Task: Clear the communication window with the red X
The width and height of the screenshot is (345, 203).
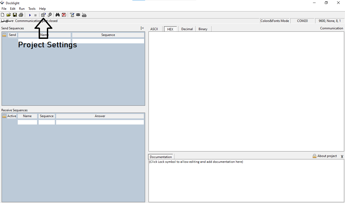Action: pyautogui.click(x=64, y=15)
